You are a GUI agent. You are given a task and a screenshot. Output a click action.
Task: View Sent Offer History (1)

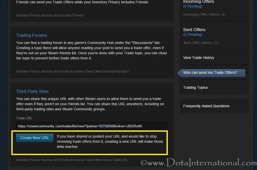(x=201, y=43)
